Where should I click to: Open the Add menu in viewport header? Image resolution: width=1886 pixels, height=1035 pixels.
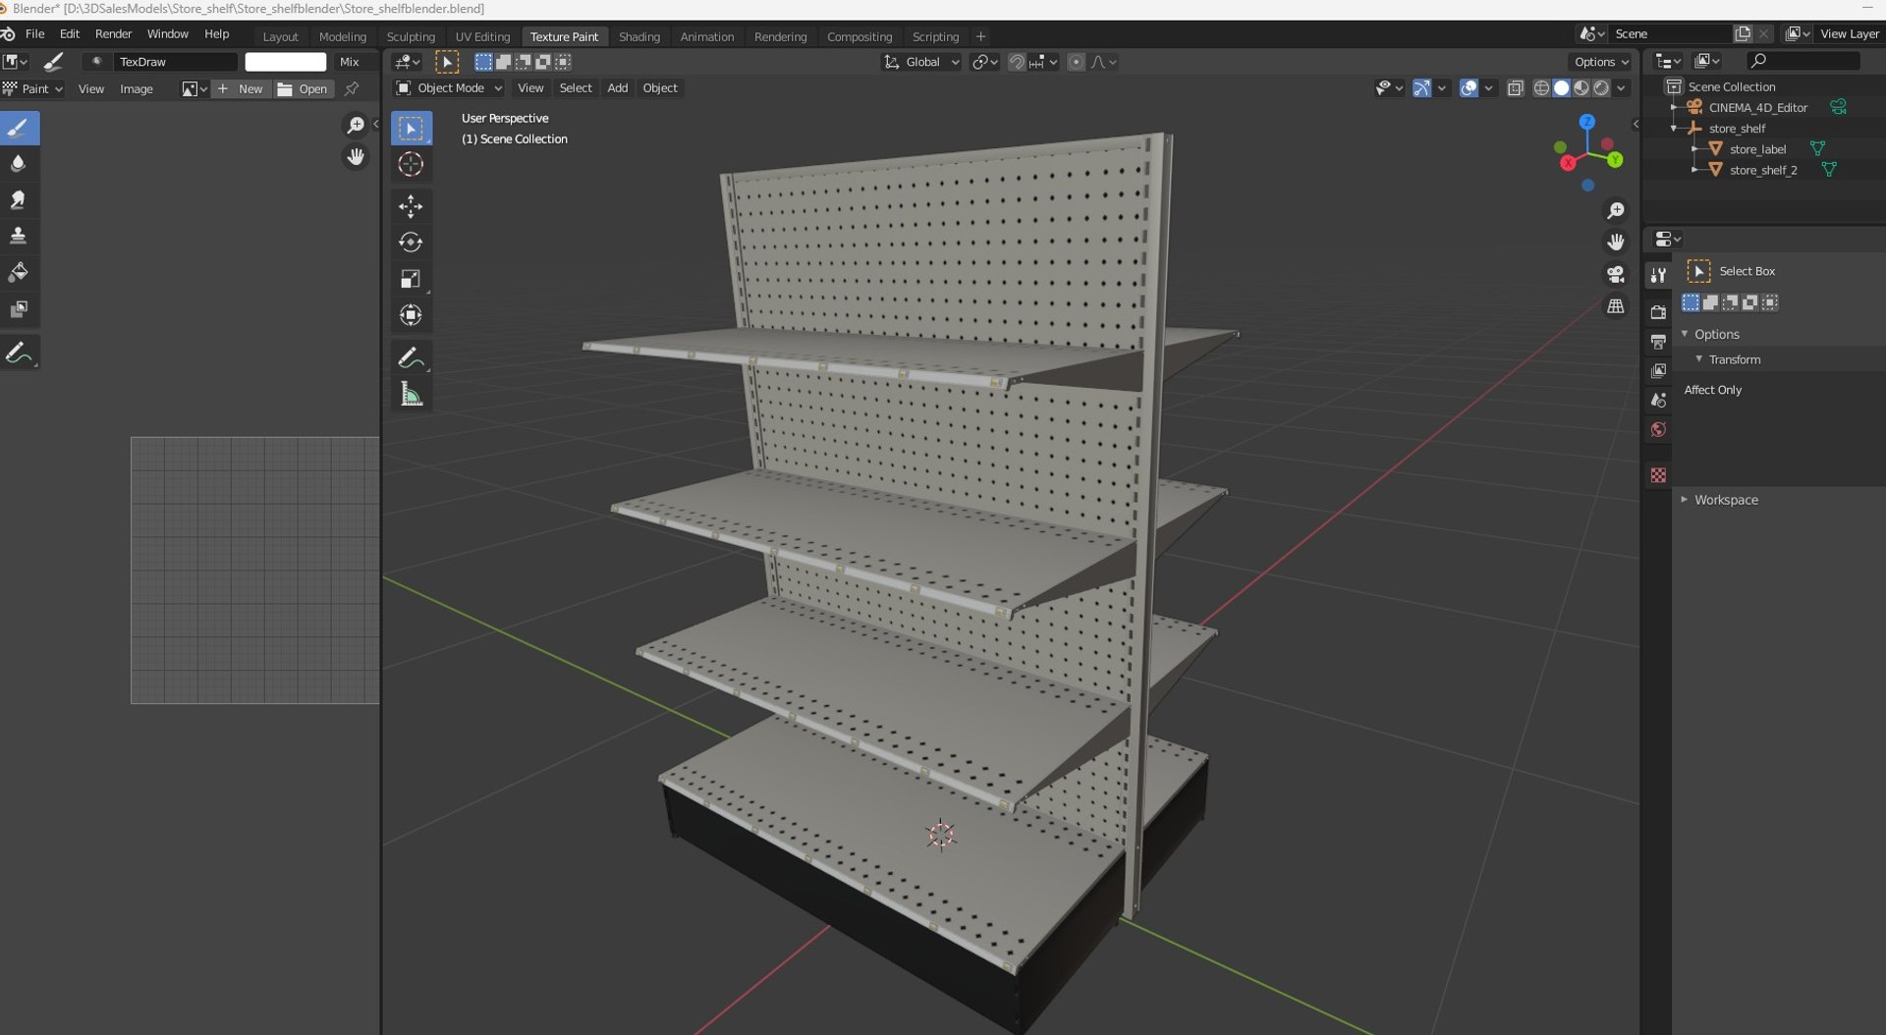[617, 88]
